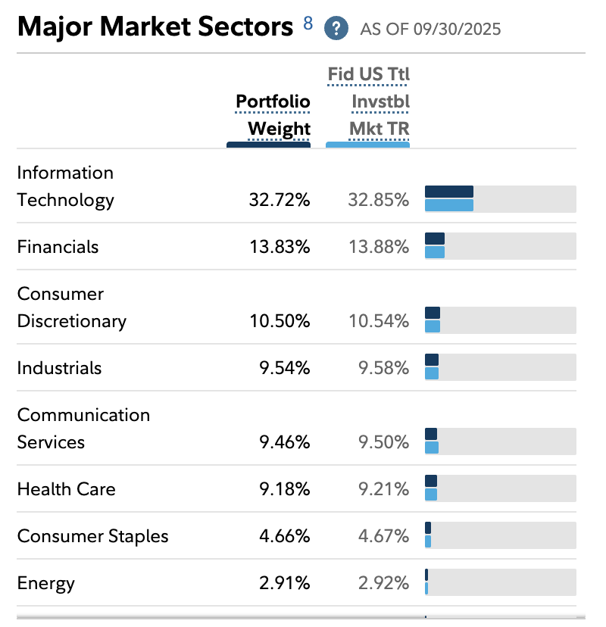The image size is (606, 627).
Task: Click the Fid US Ttl Invstbl Mkt TR header
Action: click(x=369, y=101)
